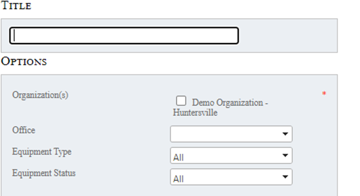
Task: Click the Office dropdown arrow
Action: click(x=284, y=134)
